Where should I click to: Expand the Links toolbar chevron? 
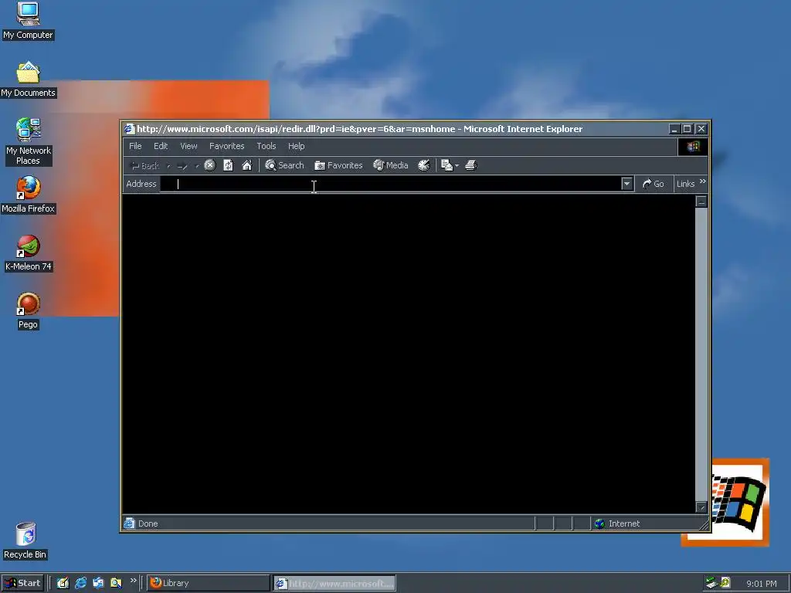tap(703, 181)
